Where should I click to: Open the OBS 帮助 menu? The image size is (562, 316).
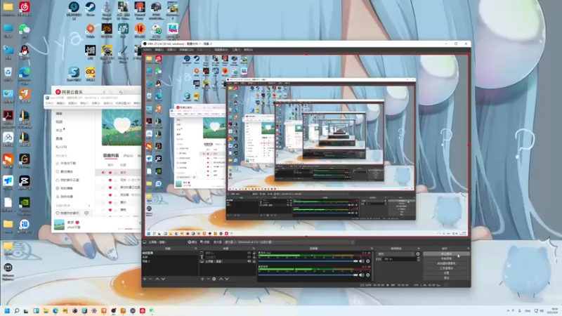point(248,50)
